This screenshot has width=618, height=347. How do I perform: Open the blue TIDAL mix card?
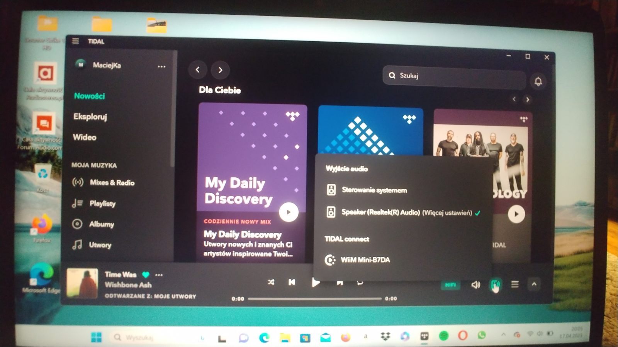pyautogui.click(x=370, y=130)
